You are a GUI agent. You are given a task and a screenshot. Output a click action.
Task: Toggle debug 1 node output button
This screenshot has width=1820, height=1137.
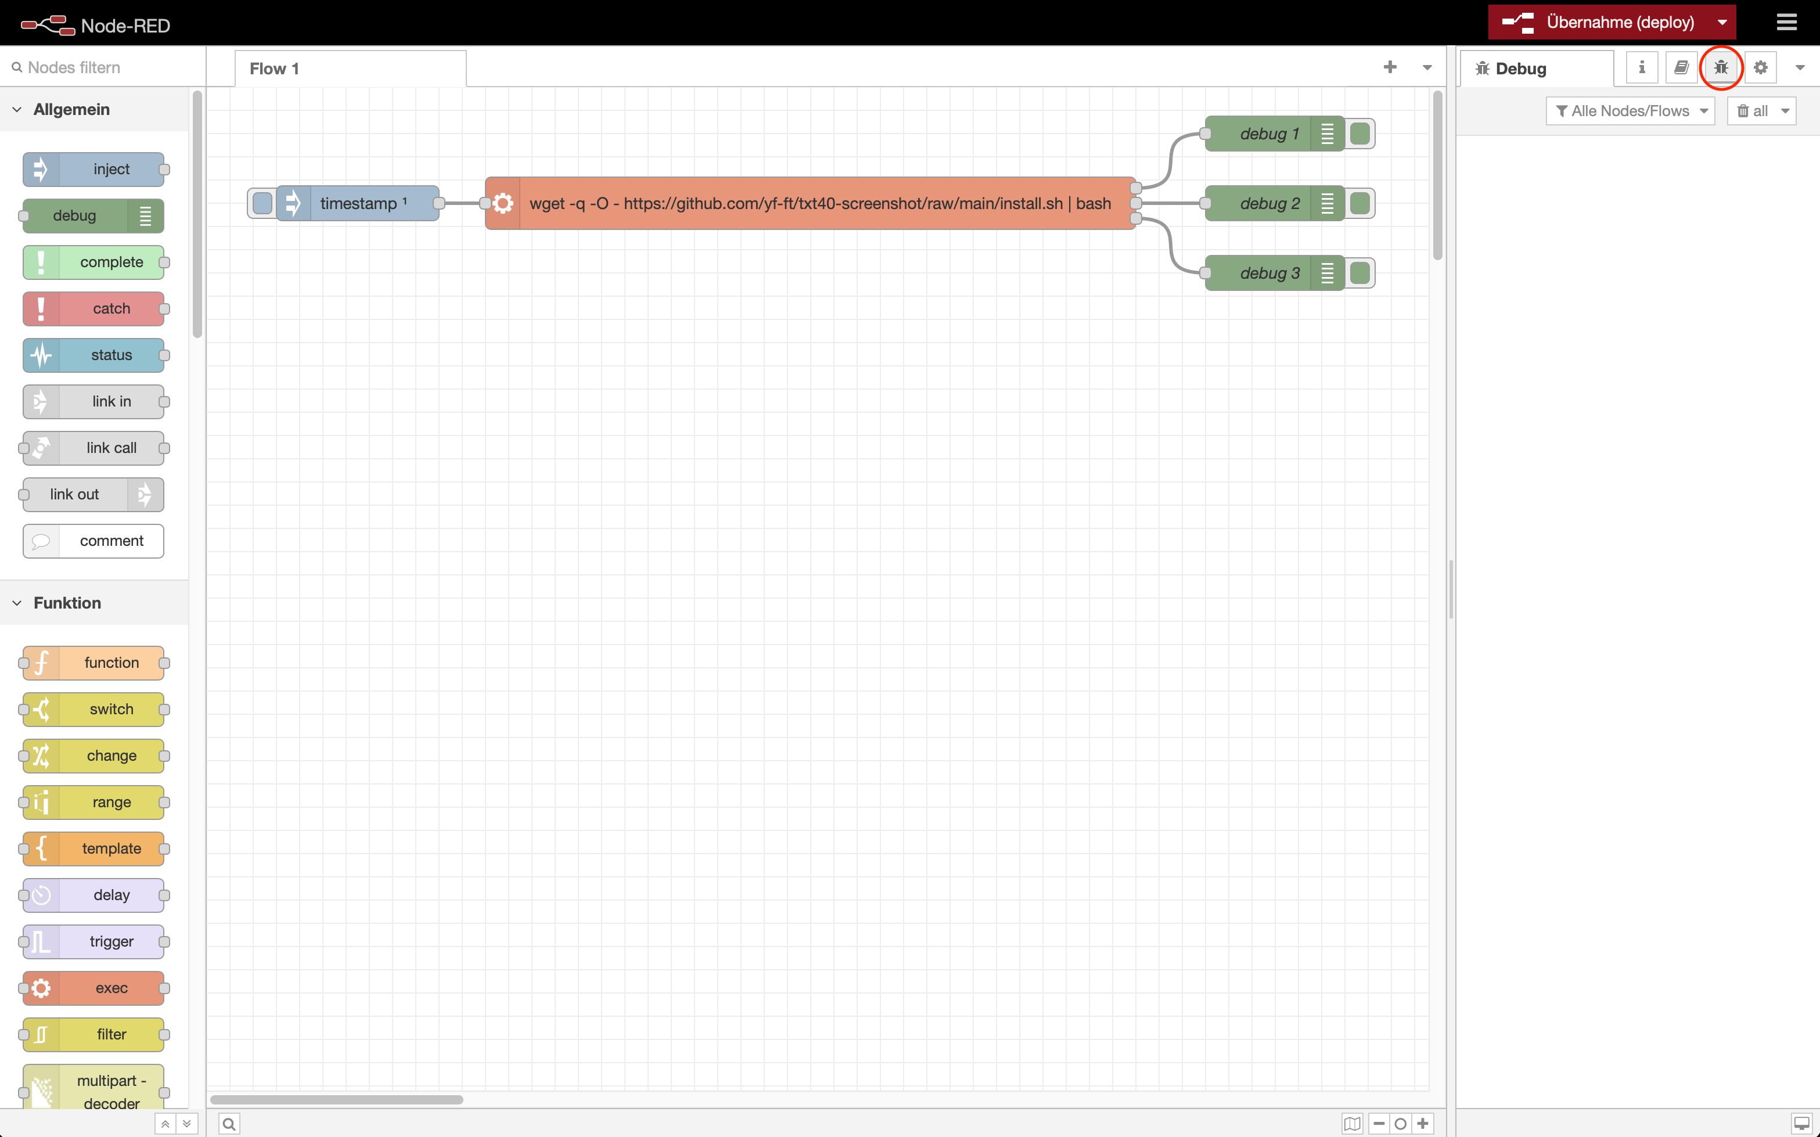point(1359,134)
